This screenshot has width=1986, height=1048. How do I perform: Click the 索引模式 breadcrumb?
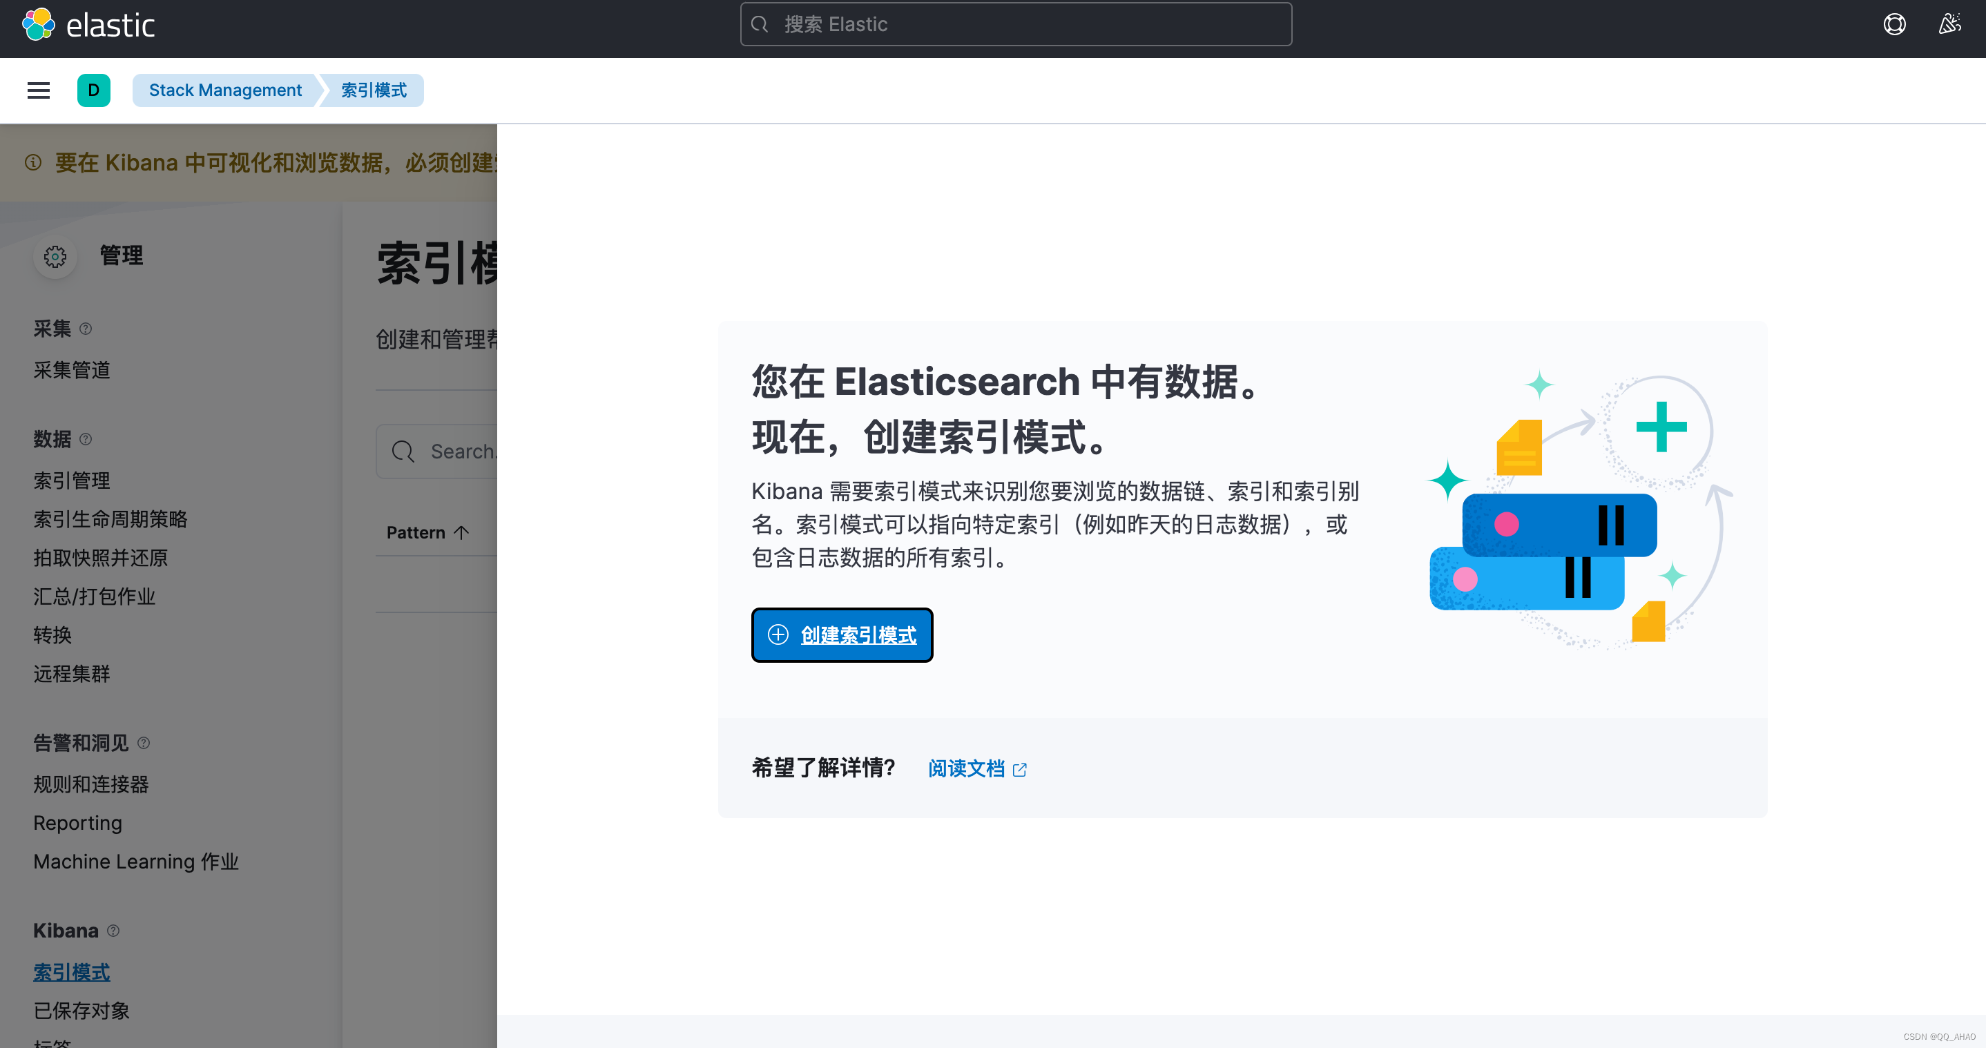click(374, 90)
